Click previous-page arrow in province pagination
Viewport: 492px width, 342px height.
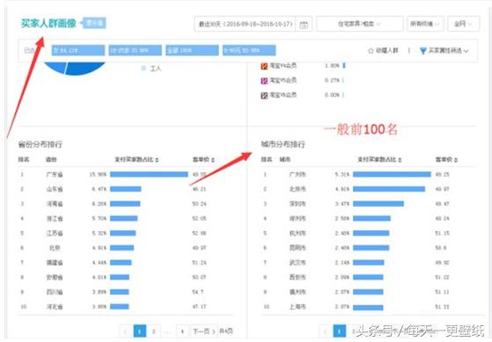[x=126, y=331]
